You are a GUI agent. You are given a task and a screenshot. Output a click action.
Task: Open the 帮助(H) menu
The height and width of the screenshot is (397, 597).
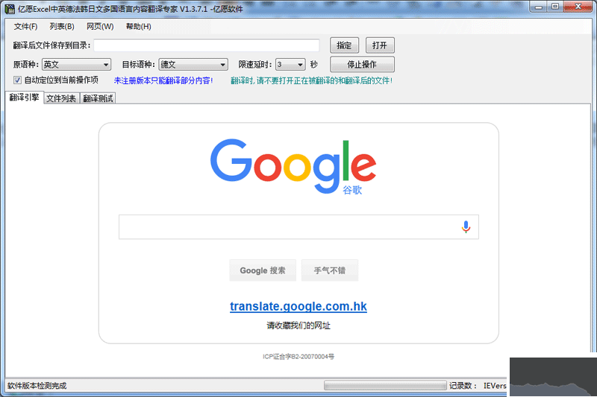(x=138, y=27)
